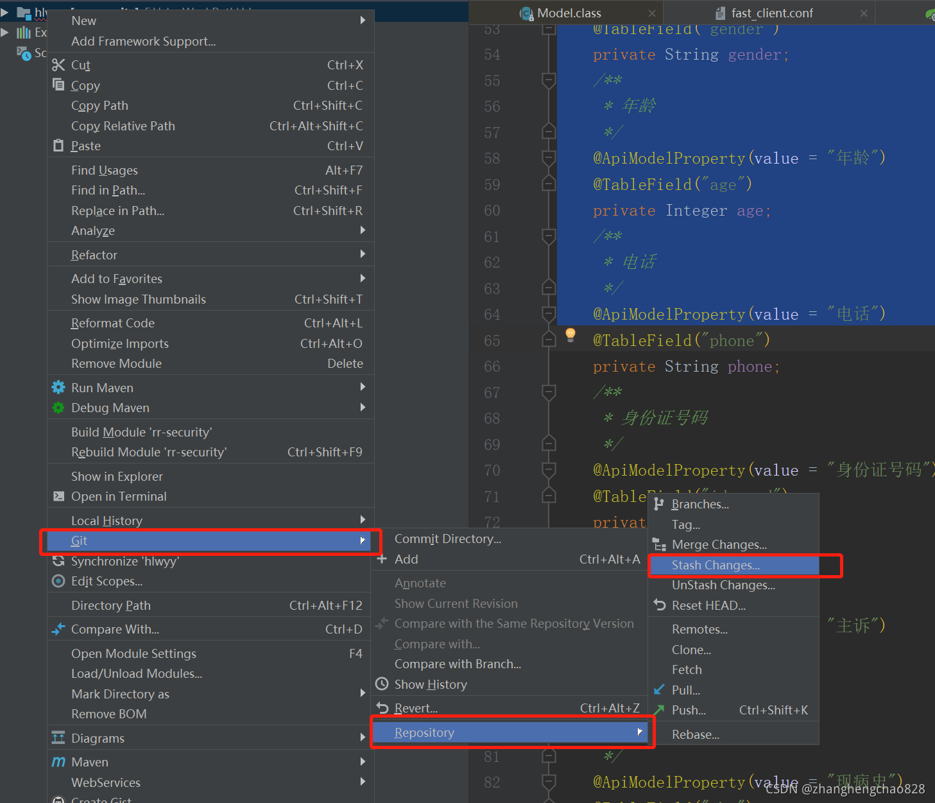Click the green Debug Maven icon
Viewport: 935px width, 803px height.
click(x=58, y=408)
